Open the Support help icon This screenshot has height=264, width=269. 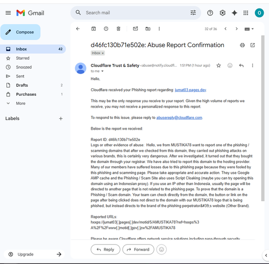click(210, 13)
